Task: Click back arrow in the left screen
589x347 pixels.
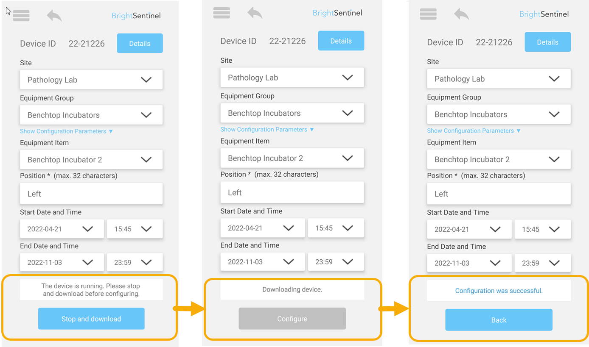Action: (x=54, y=16)
